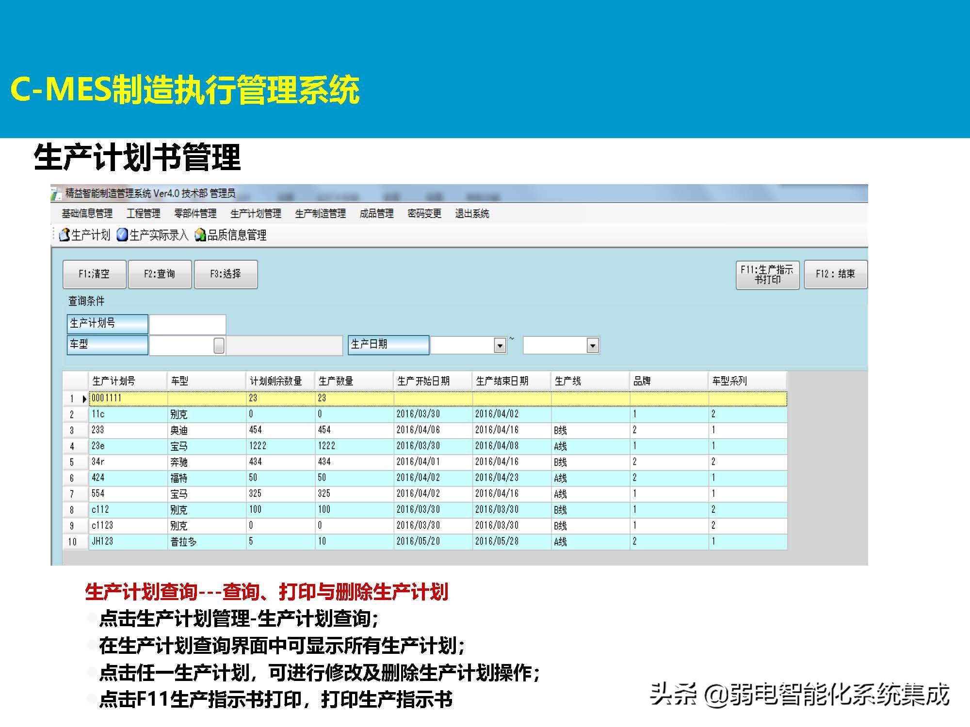
Task: Open the 生产日期 start date dropdown
Action: [500, 346]
